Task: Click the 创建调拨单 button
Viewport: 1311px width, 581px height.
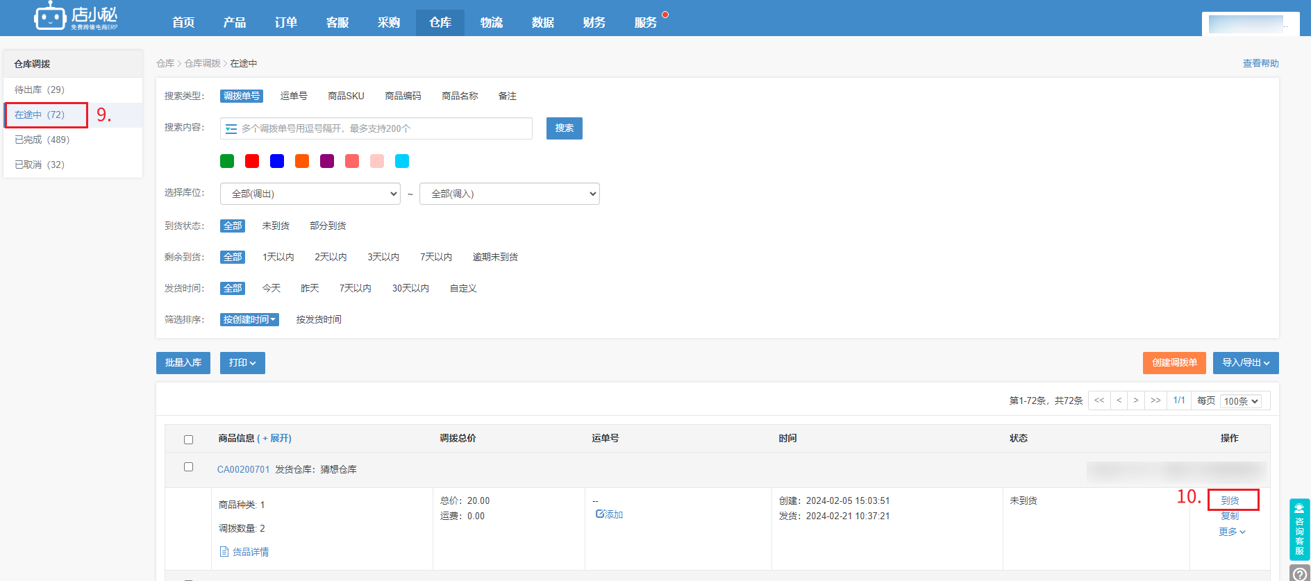Action: coord(1174,363)
